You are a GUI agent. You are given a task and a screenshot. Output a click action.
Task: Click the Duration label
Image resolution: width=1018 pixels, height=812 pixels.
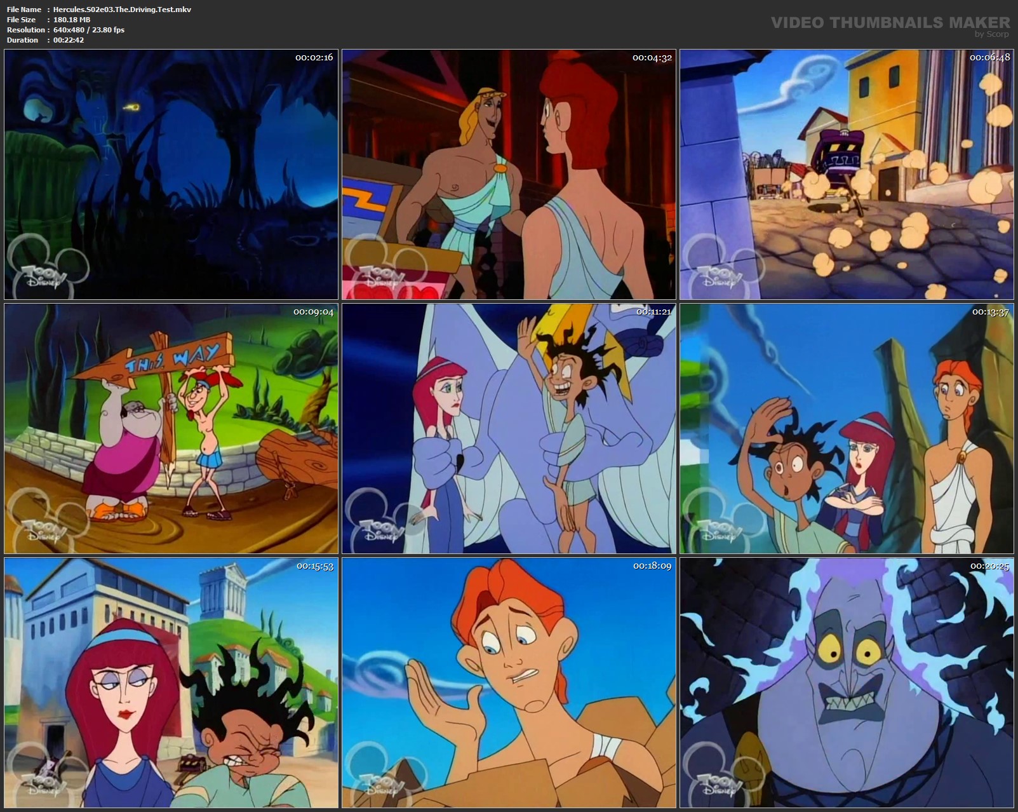[x=22, y=40]
